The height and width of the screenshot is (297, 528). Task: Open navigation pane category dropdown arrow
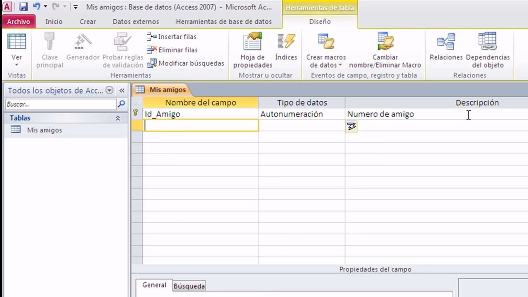[109, 90]
